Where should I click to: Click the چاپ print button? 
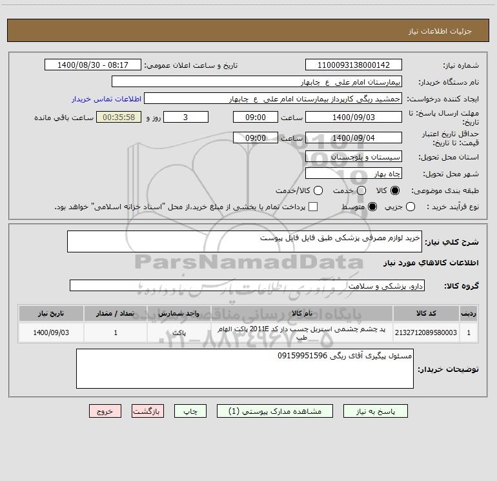click(190, 411)
